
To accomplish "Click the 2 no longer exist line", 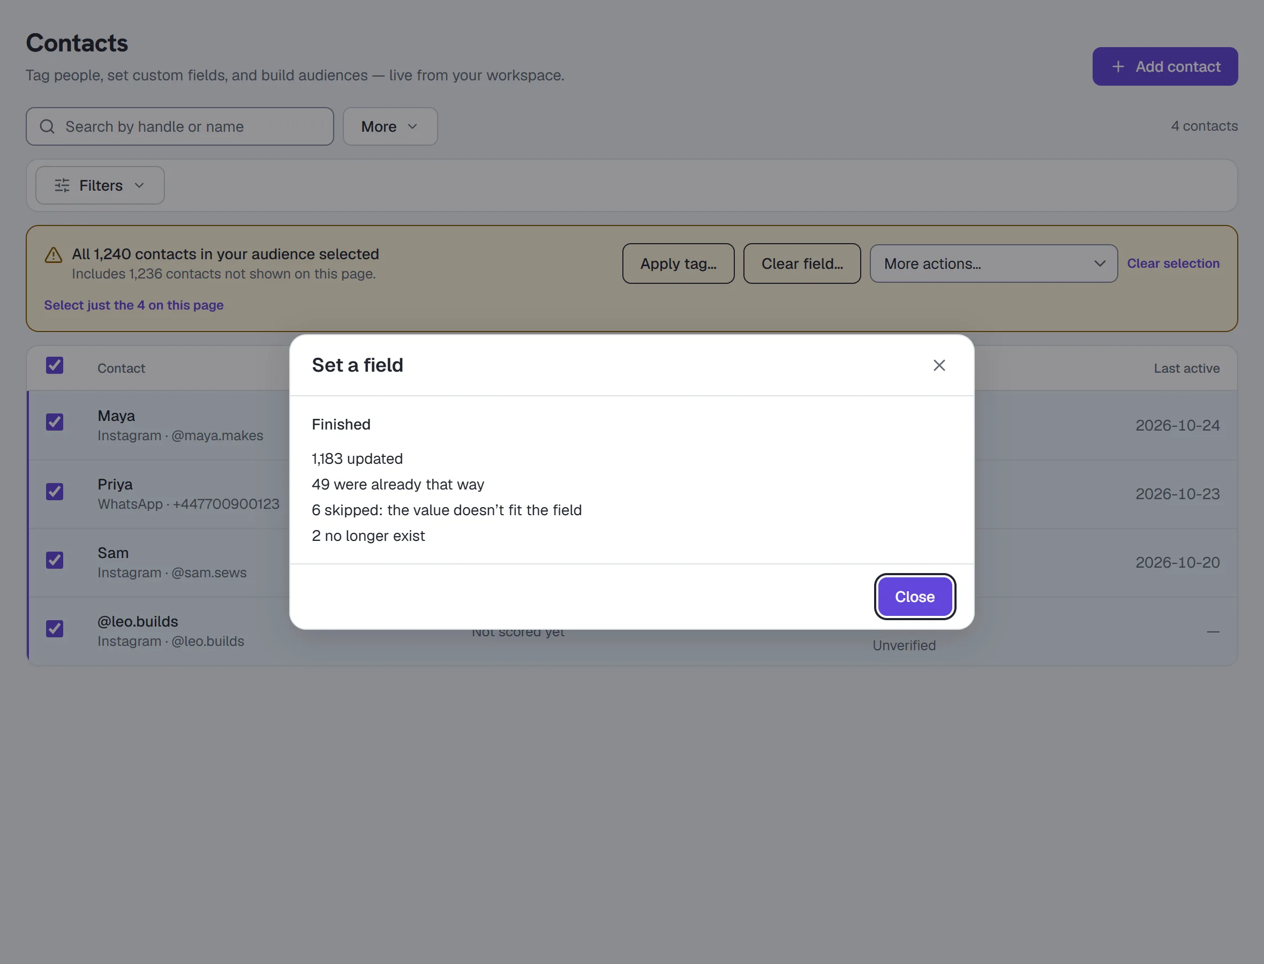I will pyautogui.click(x=368, y=536).
